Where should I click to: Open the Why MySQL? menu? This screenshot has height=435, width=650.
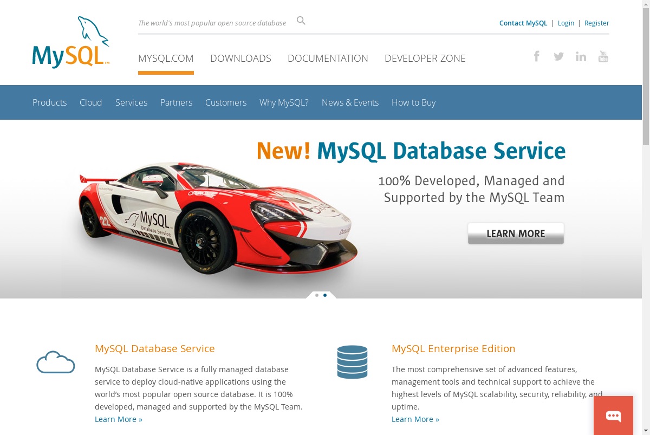click(284, 102)
